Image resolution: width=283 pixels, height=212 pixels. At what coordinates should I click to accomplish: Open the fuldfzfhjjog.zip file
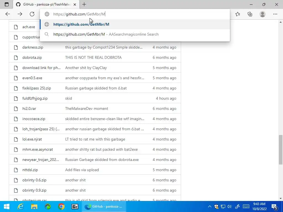click(35, 99)
